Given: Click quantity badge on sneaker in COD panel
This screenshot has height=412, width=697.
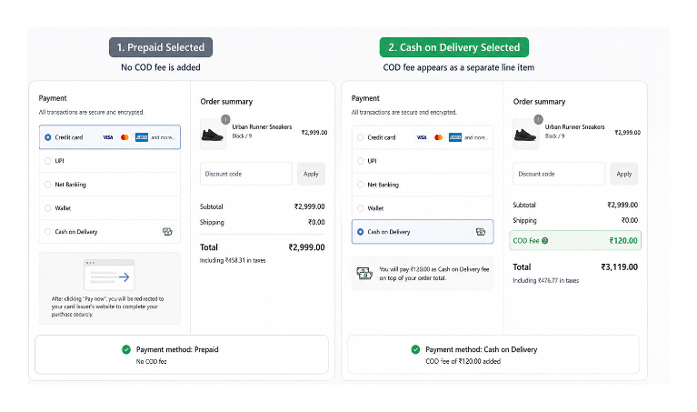Looking at the screenshot, I should click(x=538, y=119).
